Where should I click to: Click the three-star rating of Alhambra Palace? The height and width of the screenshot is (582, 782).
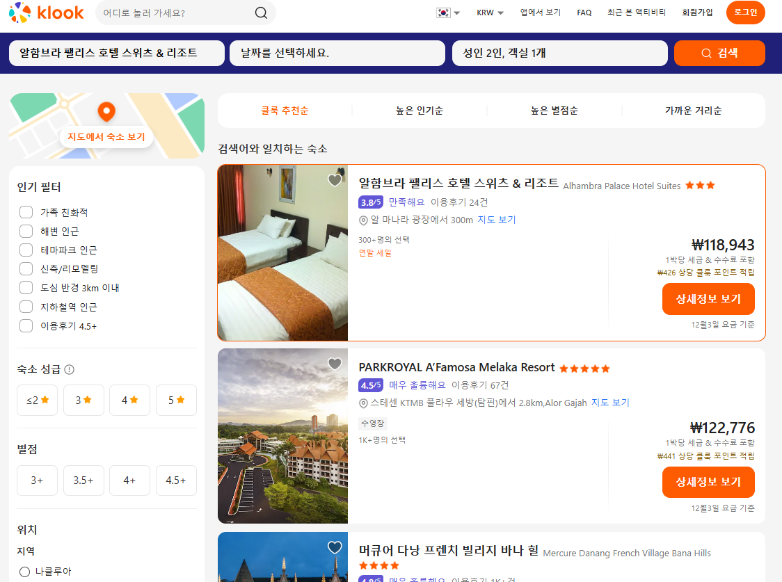[700, 186]
